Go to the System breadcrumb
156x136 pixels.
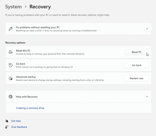coord(14,7)
